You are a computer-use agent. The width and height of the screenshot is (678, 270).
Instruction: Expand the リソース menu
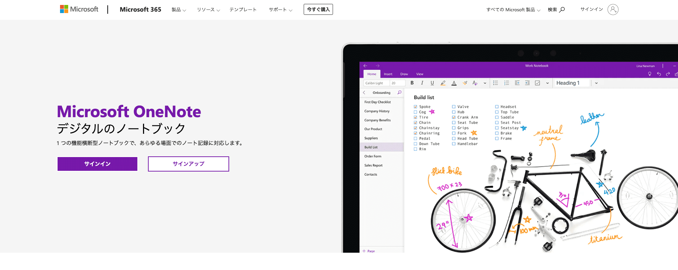coord(209,10)
